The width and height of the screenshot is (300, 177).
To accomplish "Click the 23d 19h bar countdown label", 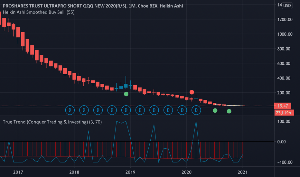I will [x=284, y=113].
